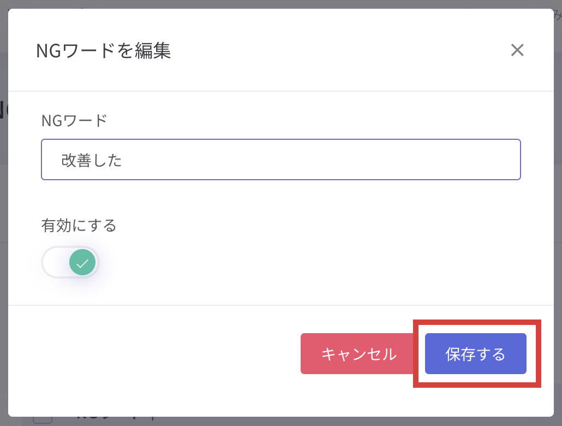This screenshot has height=426, width=562.
Task: Click the empty track of enable switch
Action: pos(56,262)
